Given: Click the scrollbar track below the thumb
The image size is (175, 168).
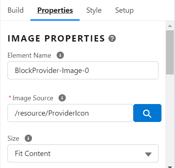Looking at the screenshot, I should (170, 120).
